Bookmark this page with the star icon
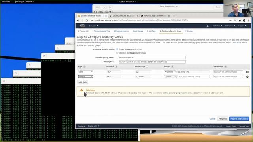The height and width of the screenshot is (142, 253). 234,21
